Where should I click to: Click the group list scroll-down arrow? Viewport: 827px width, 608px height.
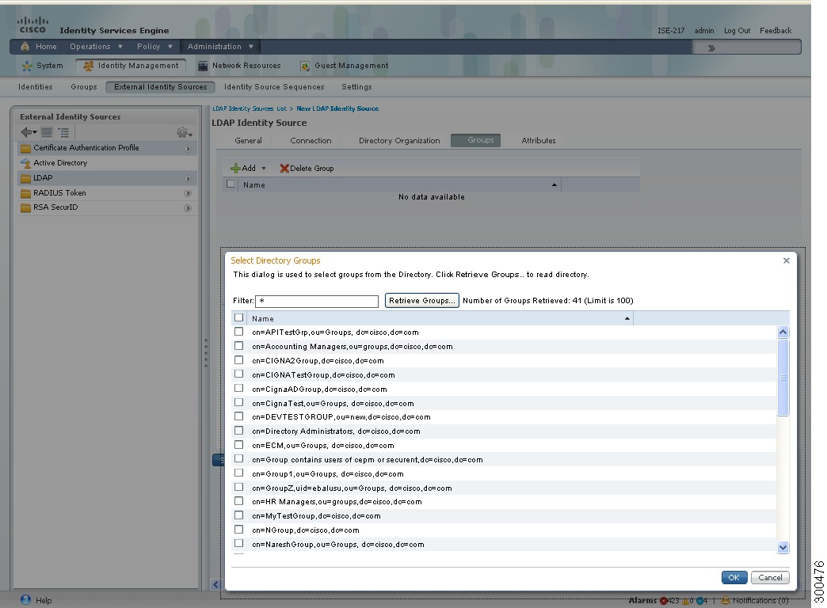783,547
